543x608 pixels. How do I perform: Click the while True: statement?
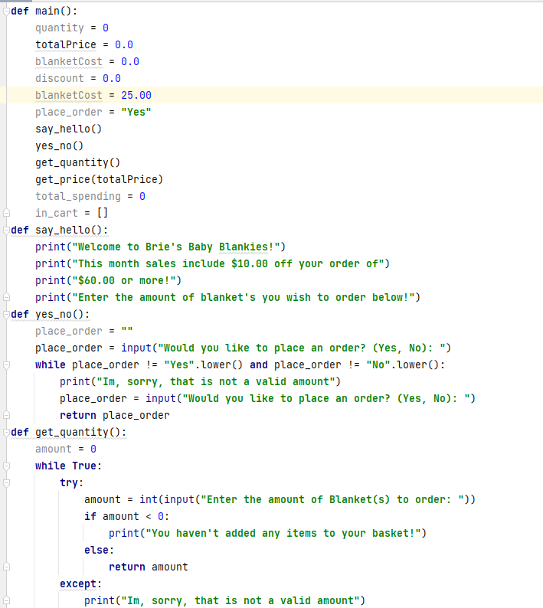click(69, 466)
